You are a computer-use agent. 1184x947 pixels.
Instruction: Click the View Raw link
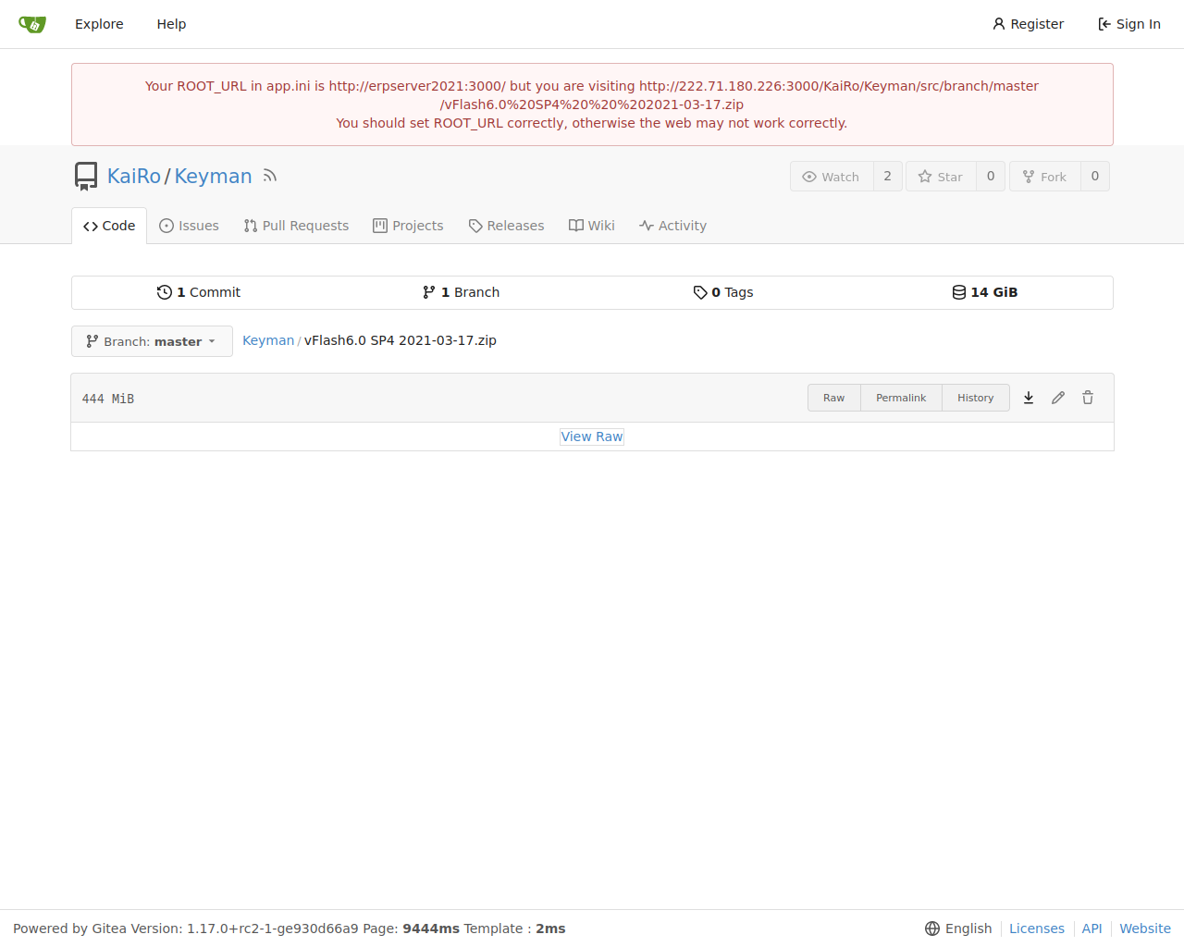[x=592, y=437]
